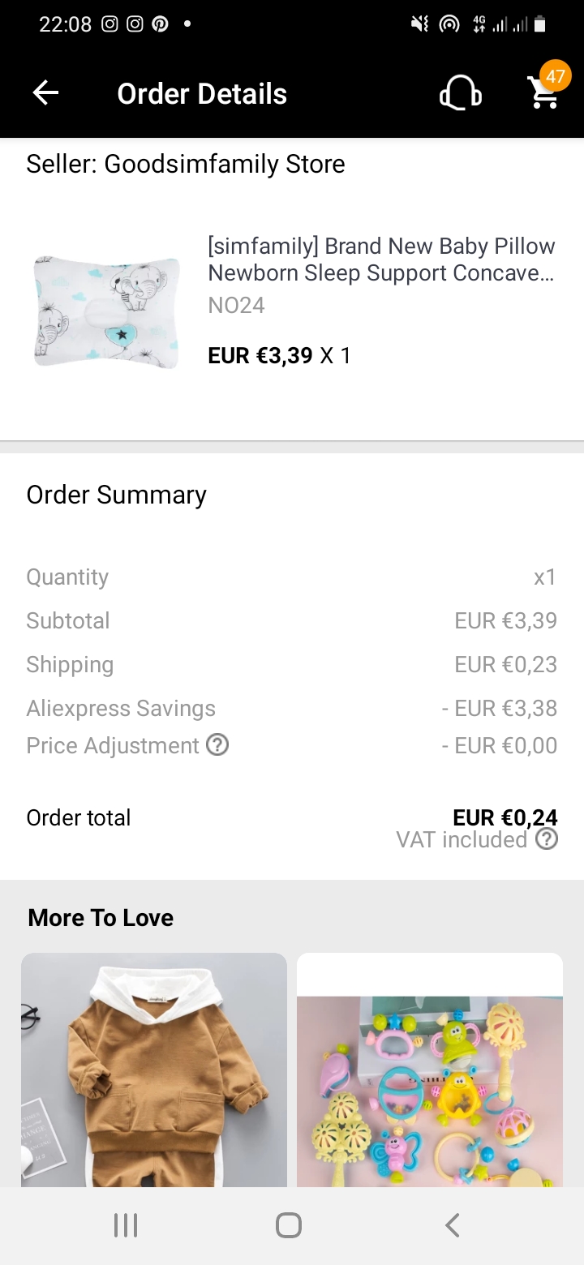The width and height of the screenshot is (584, 1265).
Task: Tap Aliexpress Savings row label
Action: [x=121, y=708]
